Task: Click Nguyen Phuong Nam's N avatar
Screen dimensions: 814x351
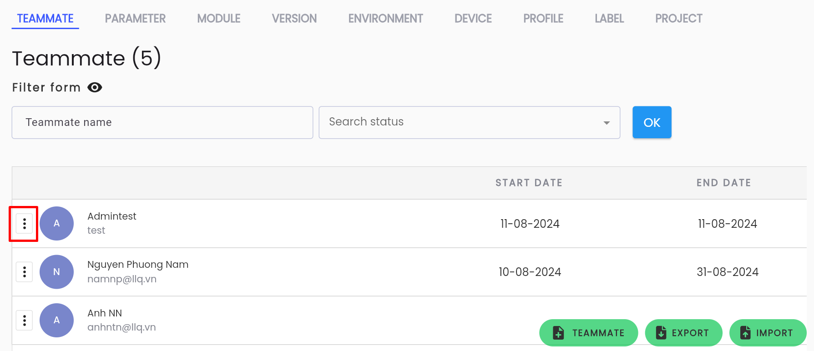Action: 56,272
